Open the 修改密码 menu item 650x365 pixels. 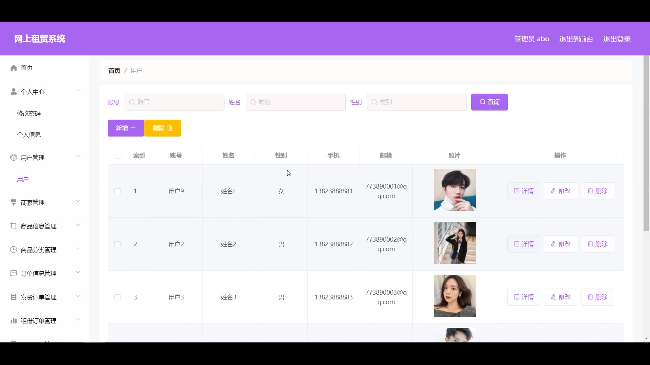tap(29, 114)
